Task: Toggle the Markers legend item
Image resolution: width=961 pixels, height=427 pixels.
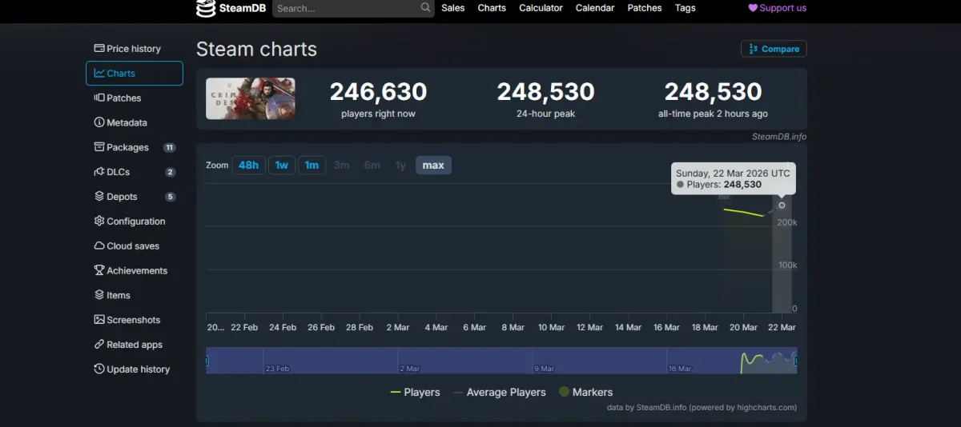Action: pyautogui.click(x=585, y=392)
